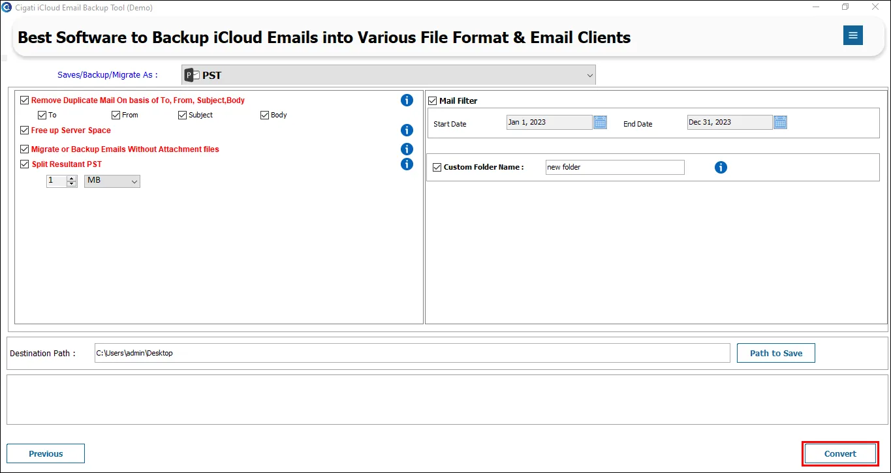891x473 pixels.
Task: Click info icon for Split Resultant PST
Action: [407, 164]
